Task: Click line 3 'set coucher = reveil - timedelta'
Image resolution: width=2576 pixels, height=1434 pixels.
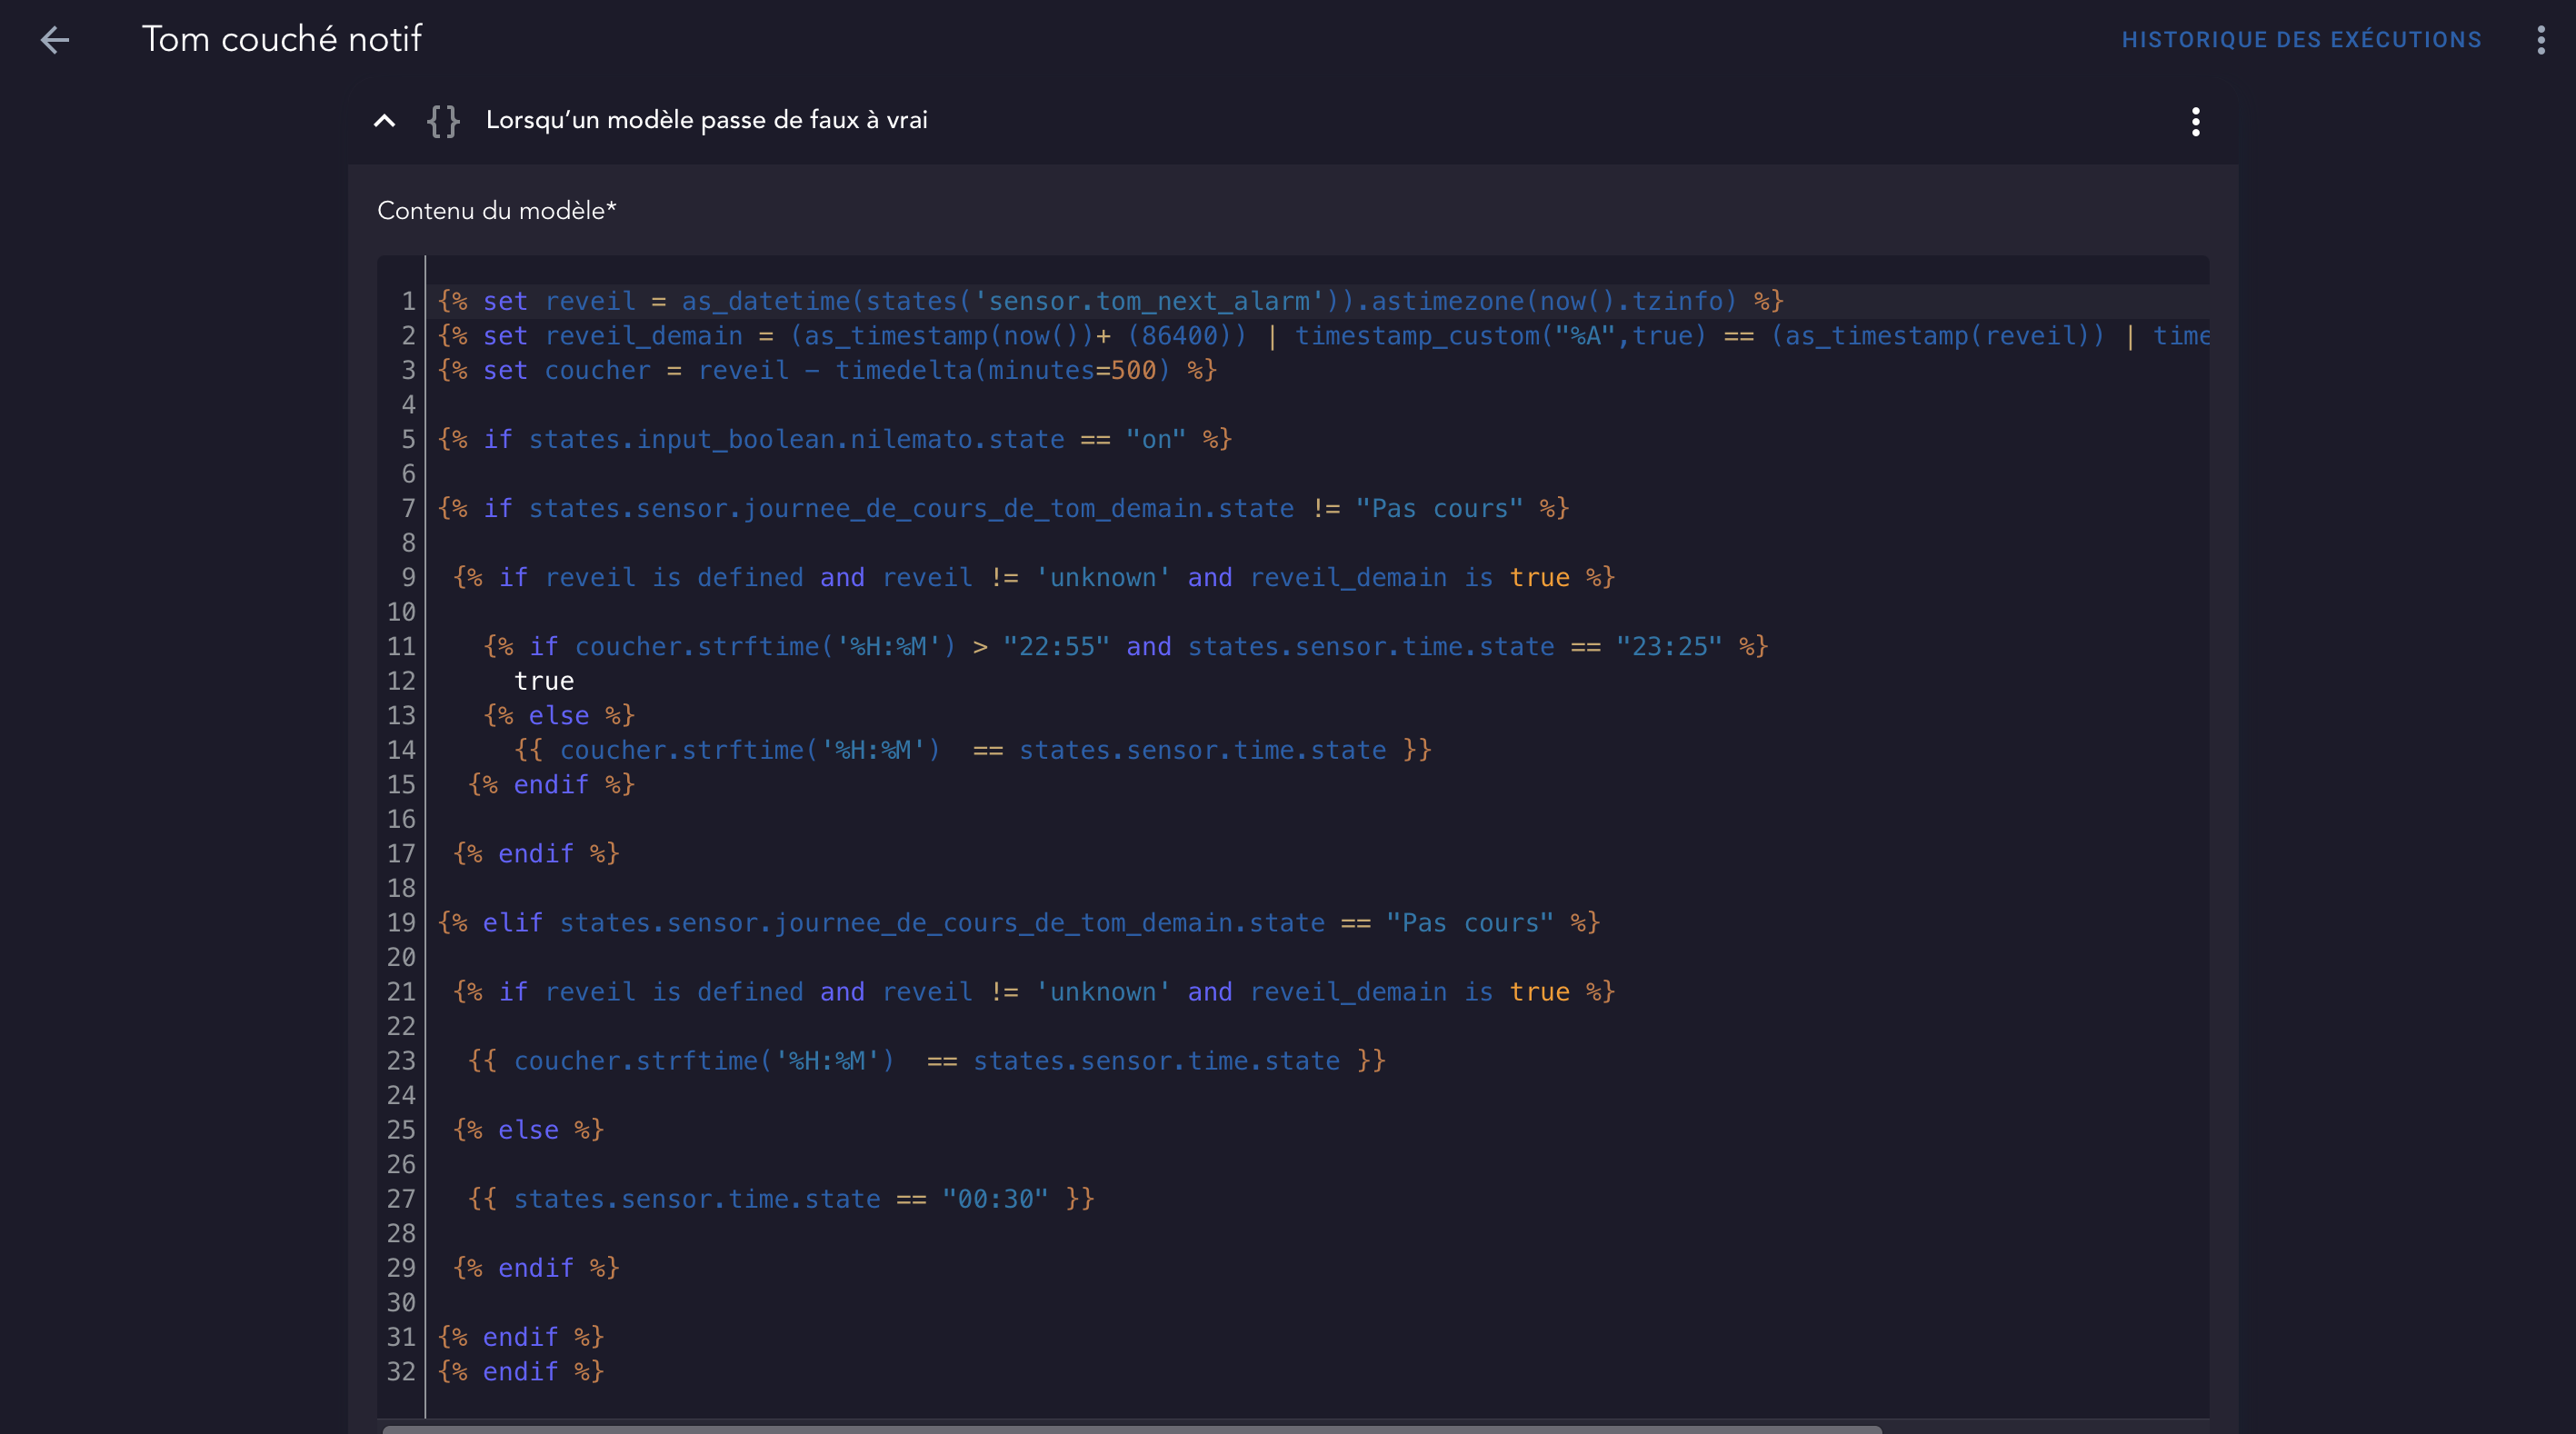Action: (827, 370)
